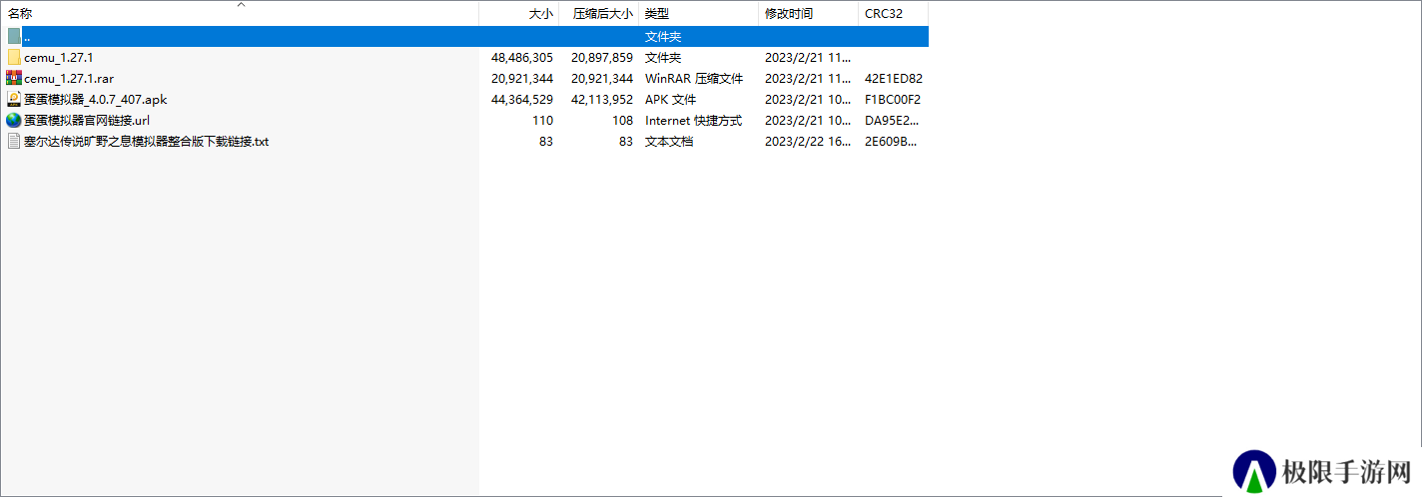Image resolution: width=1422 pixels, height=497 pixels.
Task: Sort by the 类型 column header
Action: (x=699, y=14)
